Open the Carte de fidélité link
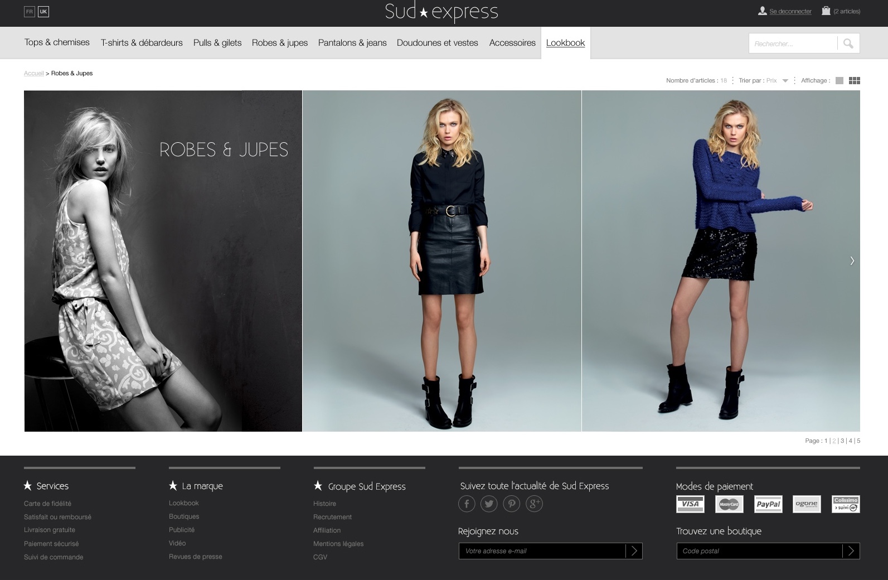Image resolution: width=888 pixels, height=580 pixels. [x=47, y=504]
